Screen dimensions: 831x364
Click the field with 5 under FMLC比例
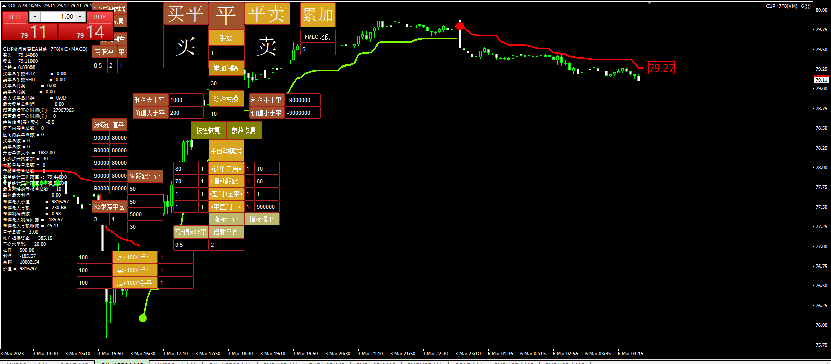[318, 49]
